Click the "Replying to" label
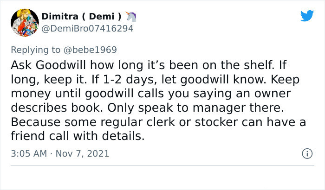The height and width of the screenshot is (190, 325). tap(37, 49)
